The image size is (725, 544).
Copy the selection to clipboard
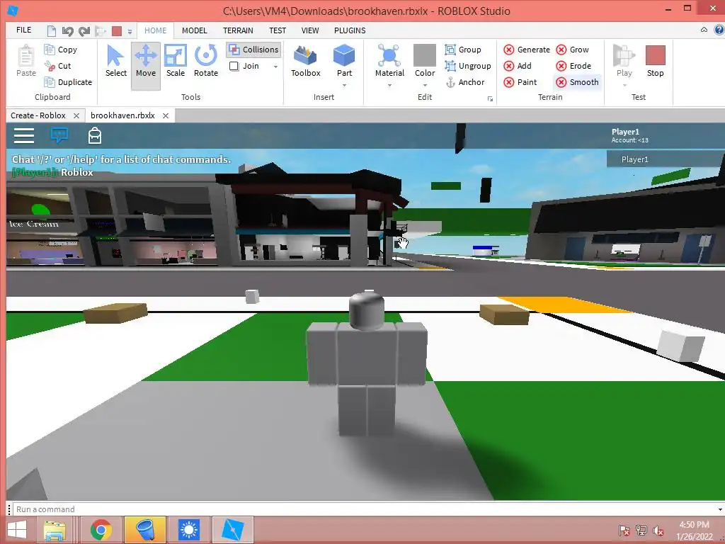pyautogui.click(x=61, y=50)
